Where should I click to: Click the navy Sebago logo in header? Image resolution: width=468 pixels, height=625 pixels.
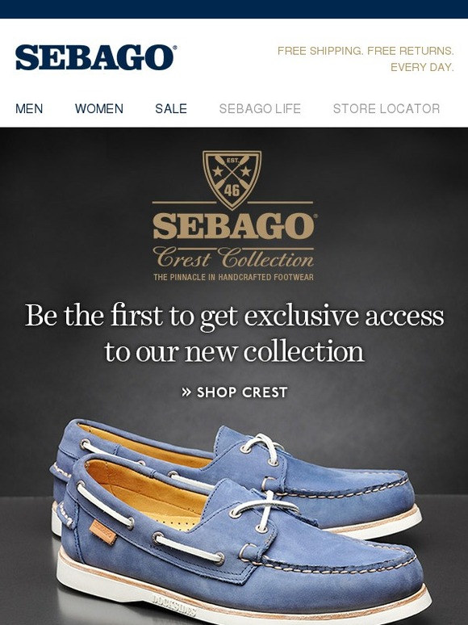click(x=95, y=58)
